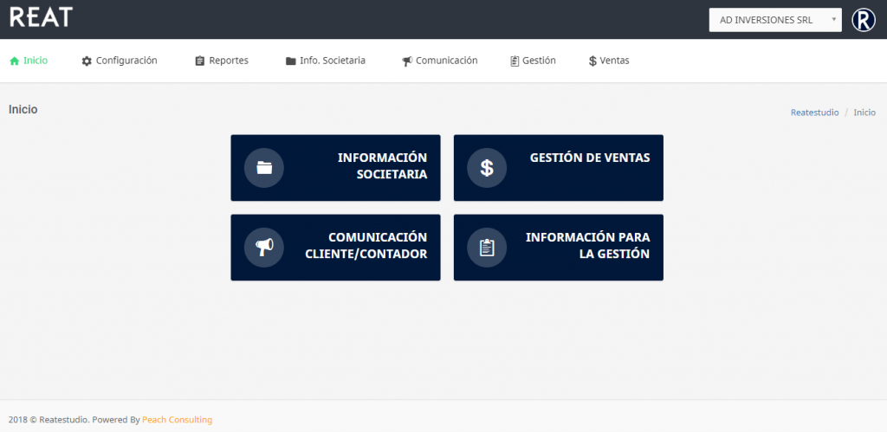Screen dimensions: 887x432
Task: Open the round R user avatar
Action: (864, 21)
